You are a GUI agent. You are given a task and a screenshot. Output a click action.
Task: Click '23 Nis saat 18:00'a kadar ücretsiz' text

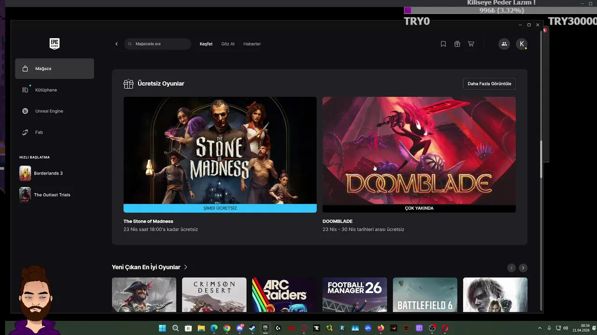pyautogui.click(x=161, y=229)
